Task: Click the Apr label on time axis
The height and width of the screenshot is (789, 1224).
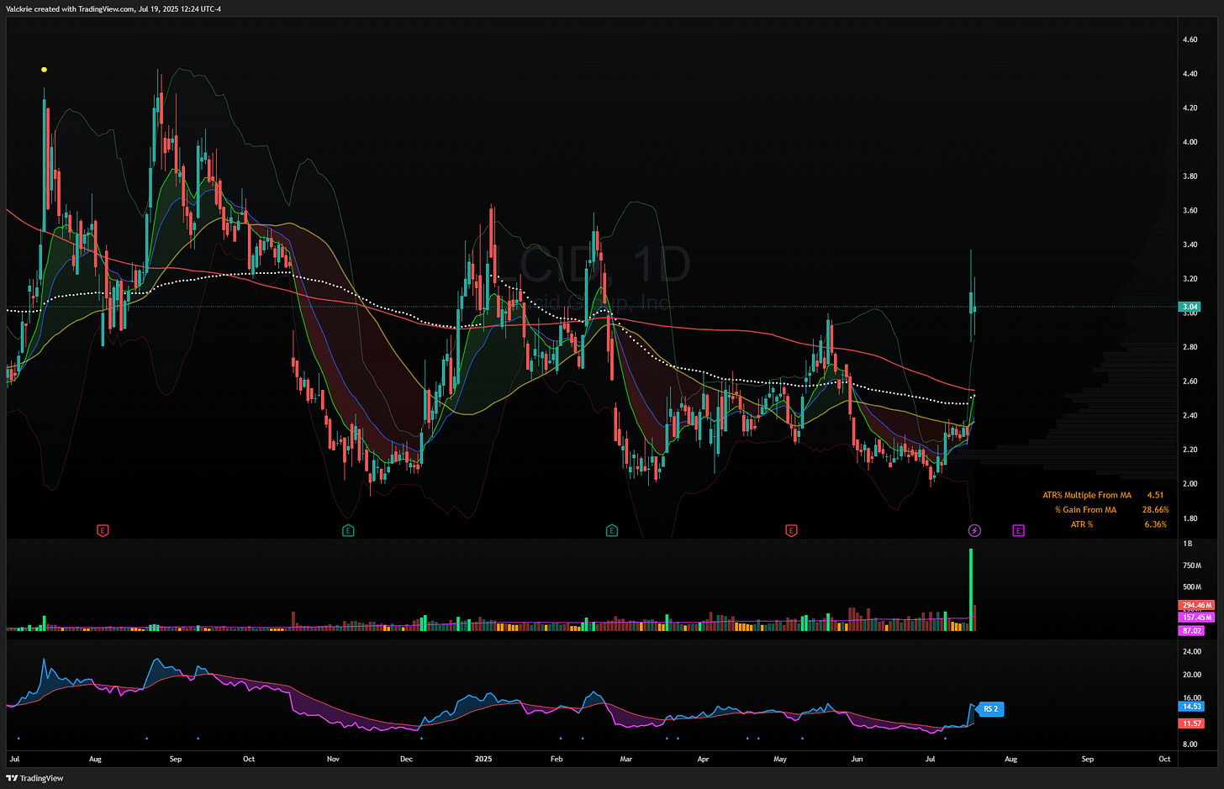Action: [x=703, y=759]
